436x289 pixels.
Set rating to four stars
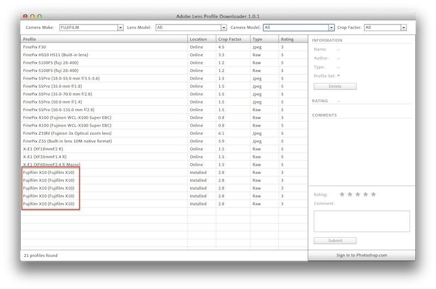click(365, 195)
